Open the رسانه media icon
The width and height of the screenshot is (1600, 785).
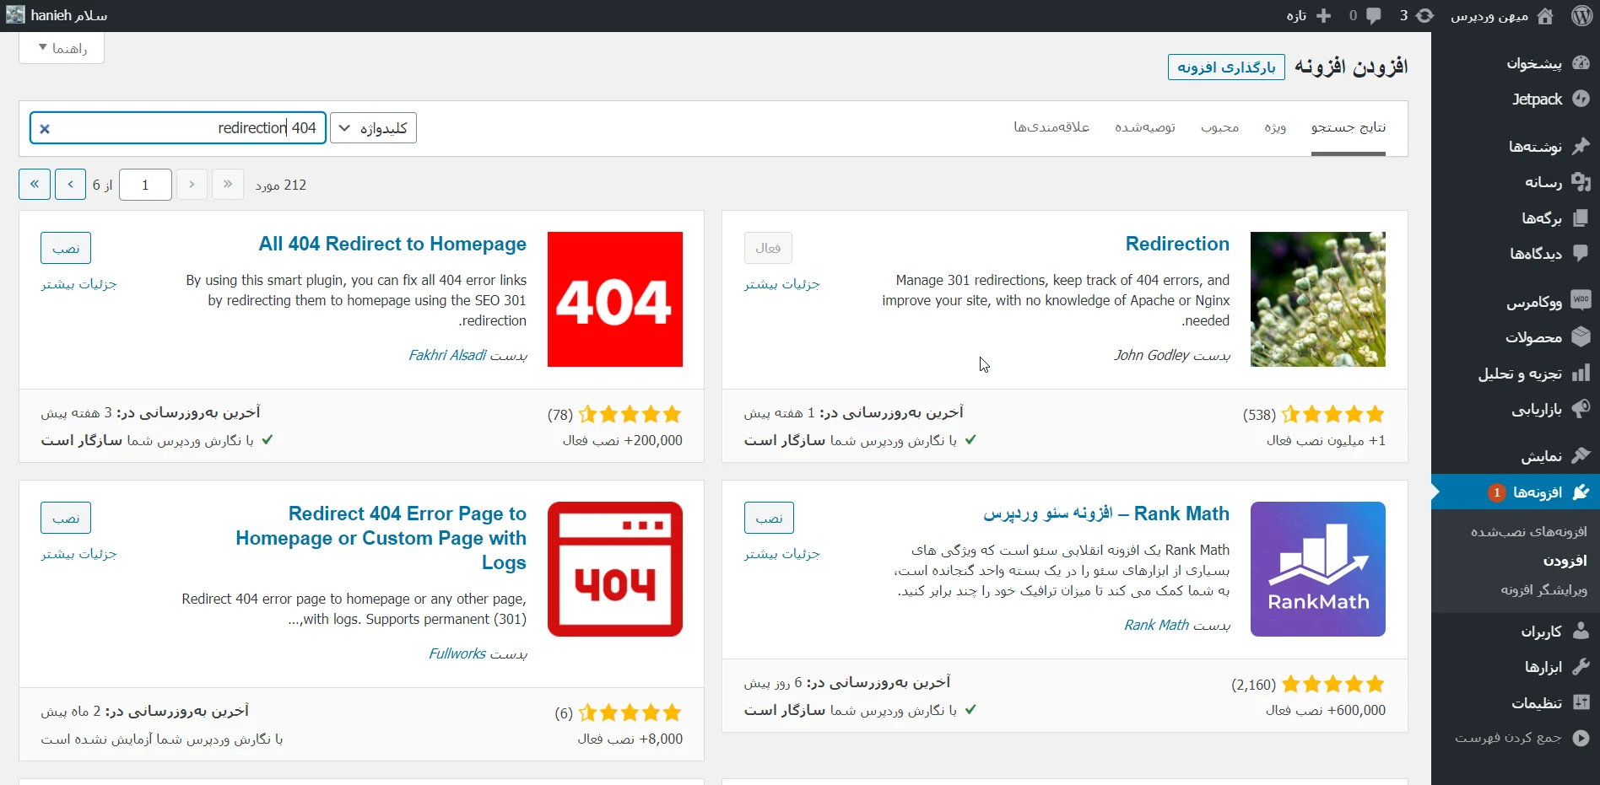click(1581, 182)
